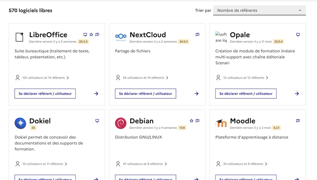The height and width of the screenshot is (180, 317).
Task: Click the question bubble icon on Debian card
Action: 197,121
